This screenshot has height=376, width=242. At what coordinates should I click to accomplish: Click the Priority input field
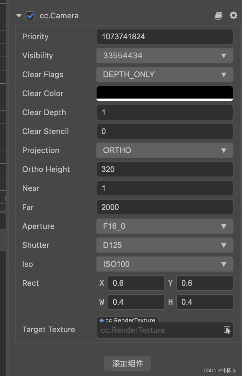coord(164,37)
